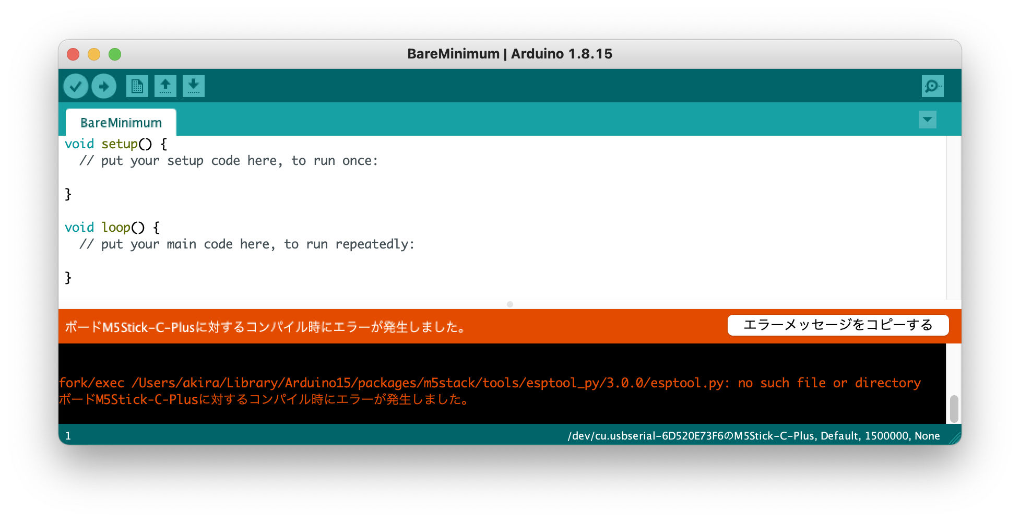Viewport: 1020px width, 522px height.
Task: Select the BareMinimum tab
Action: click(x=121, y=123)
